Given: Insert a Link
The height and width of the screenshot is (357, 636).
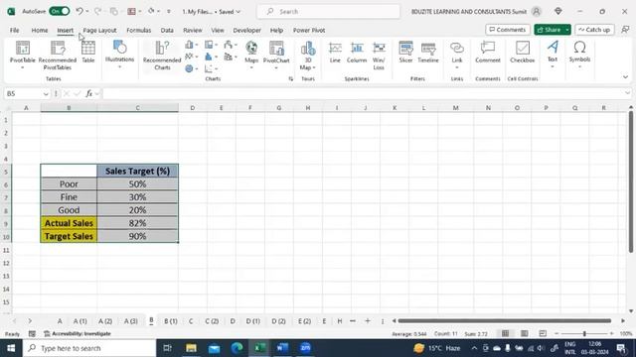Looking at the screenshot, I should coord(457,54).
